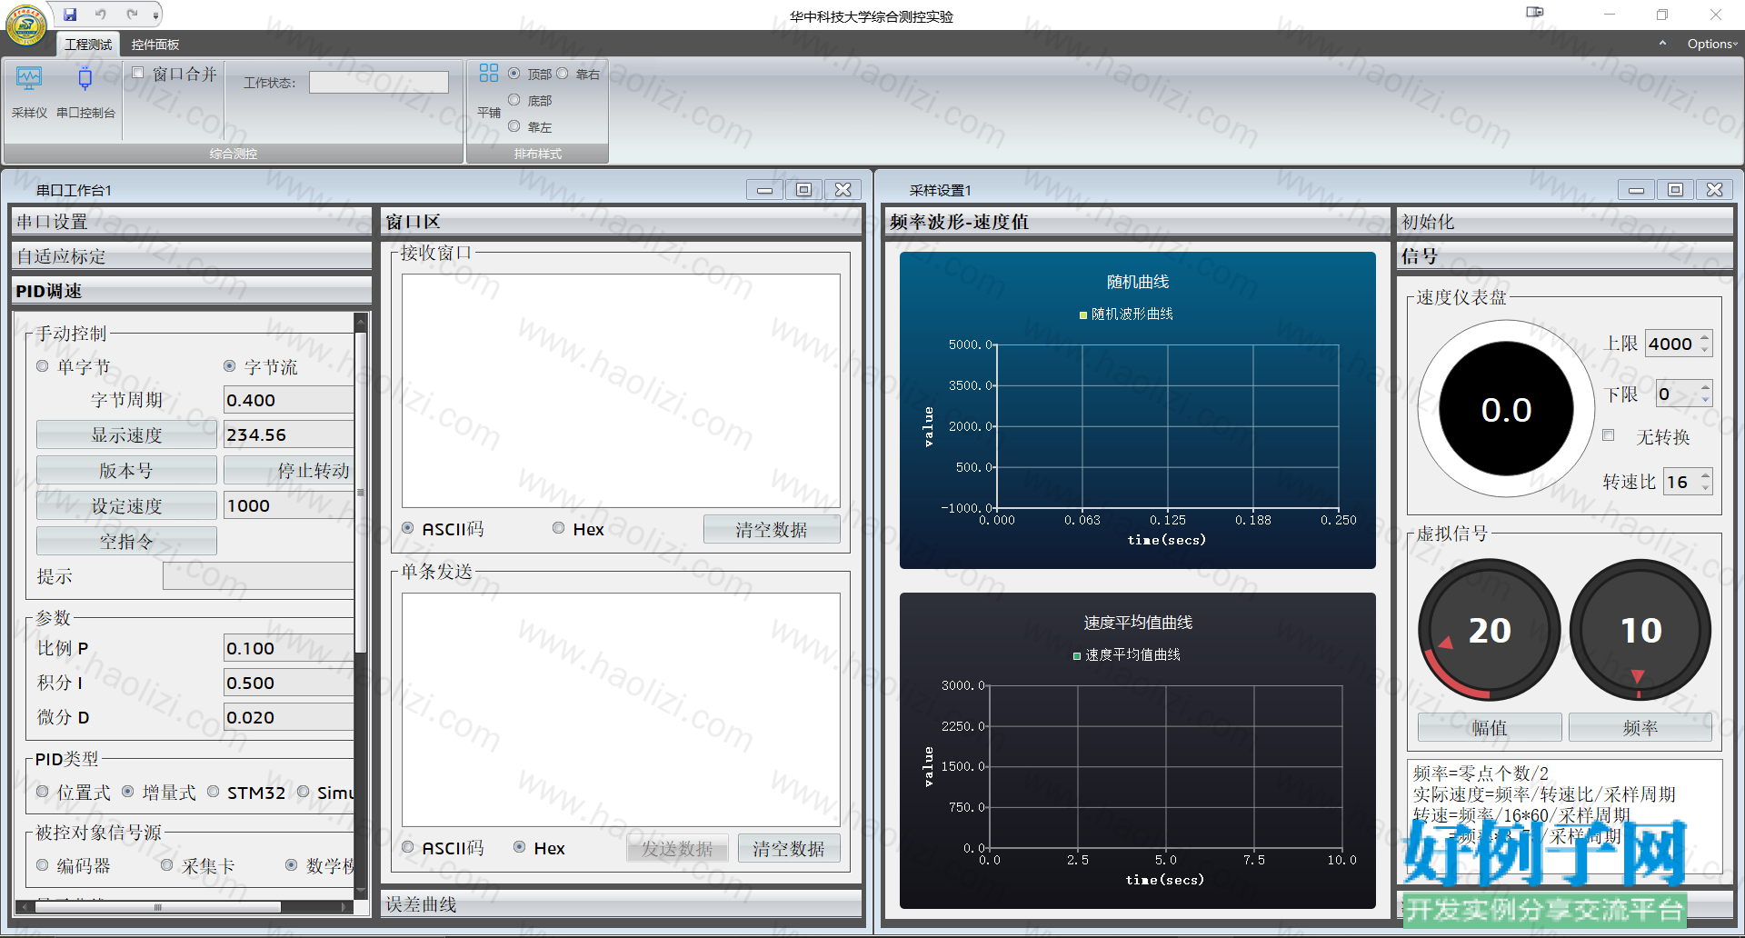
Task: Toggle the 窗口合并 checkbox
Action: pos(138,73)
